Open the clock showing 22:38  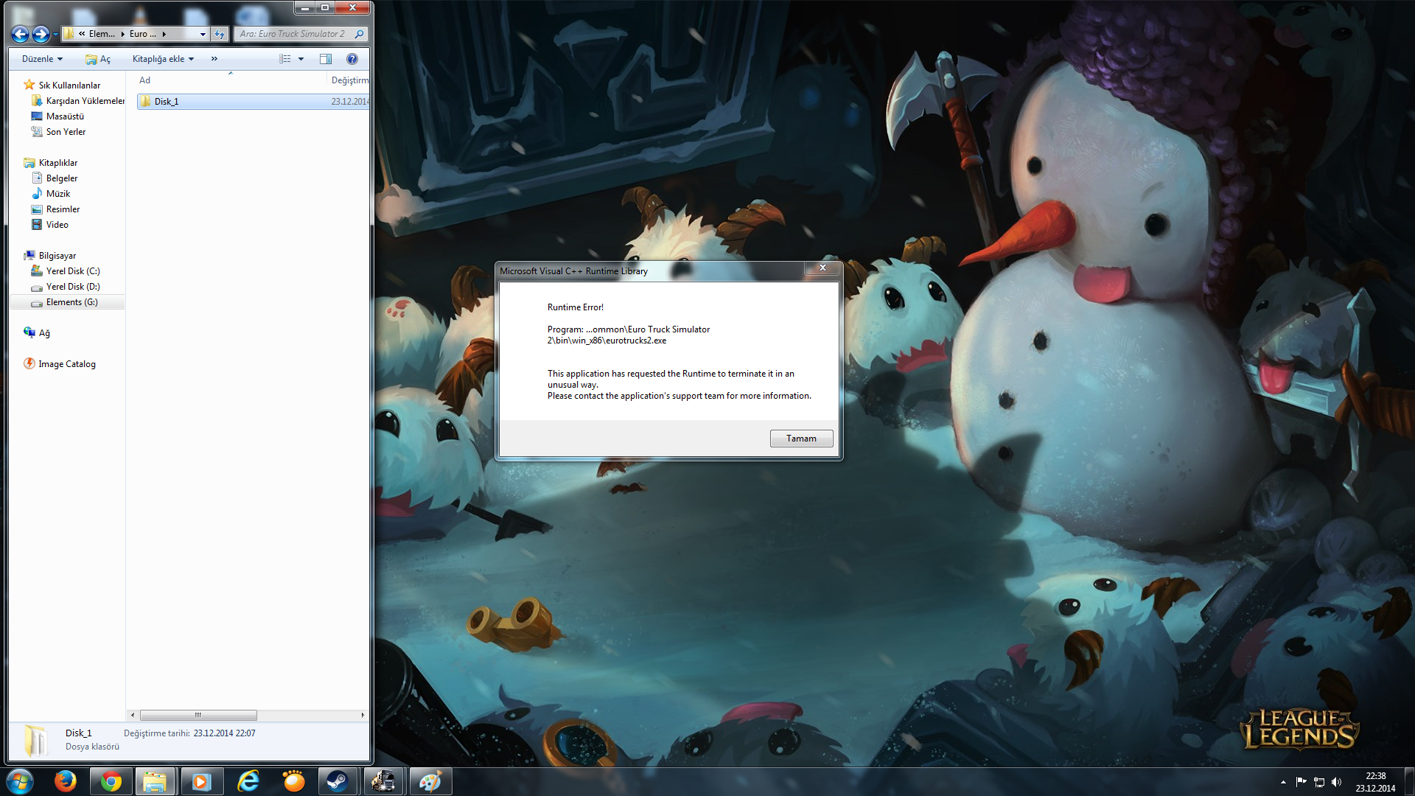click(x=1375, y=782)
